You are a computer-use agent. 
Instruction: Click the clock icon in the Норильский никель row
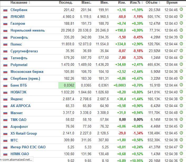pos(181,30)
